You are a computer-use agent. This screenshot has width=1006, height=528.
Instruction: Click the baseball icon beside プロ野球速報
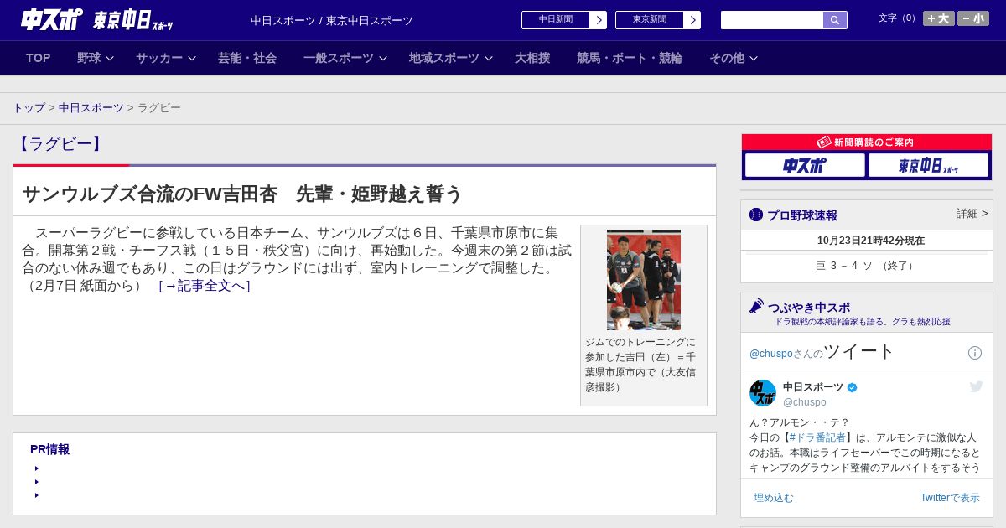click(x=756, y=215)
